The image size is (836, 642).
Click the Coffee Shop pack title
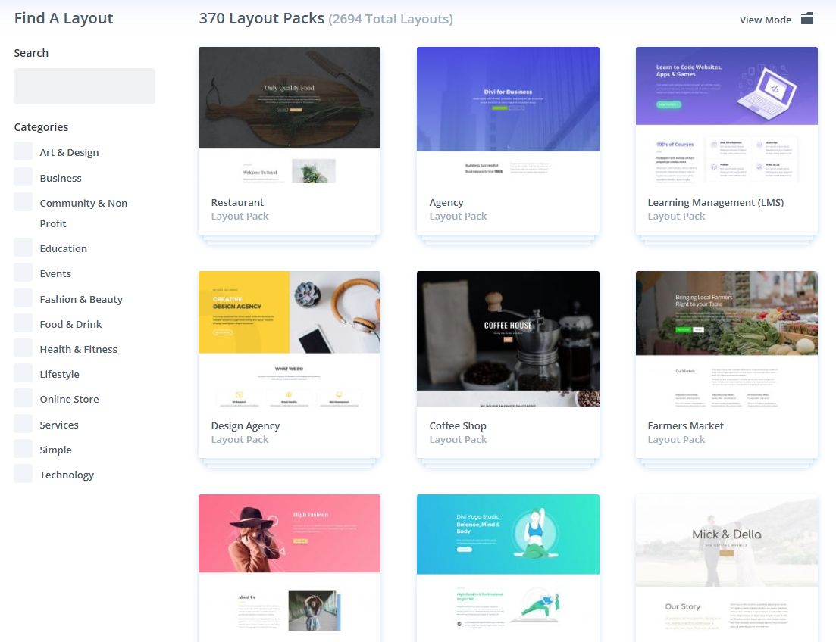coord(458,426)
